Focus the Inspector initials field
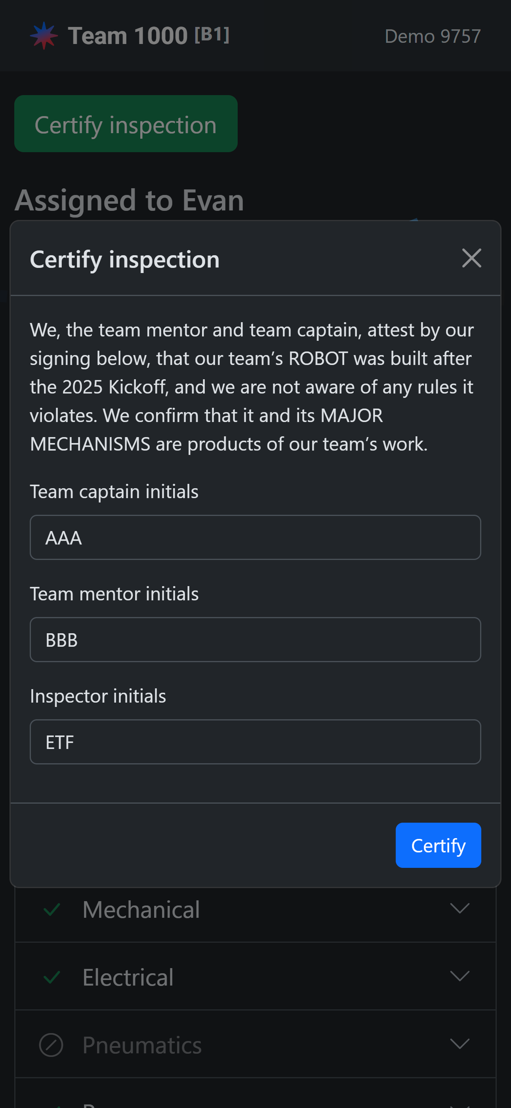Screen dimensions: 511x1108 (x=255, y=742)
